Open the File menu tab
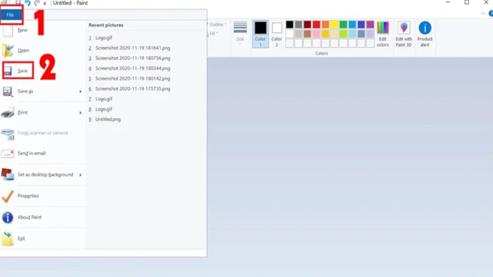Image resolution: width=493 pixels, height=277 pixels. [10, 15]
